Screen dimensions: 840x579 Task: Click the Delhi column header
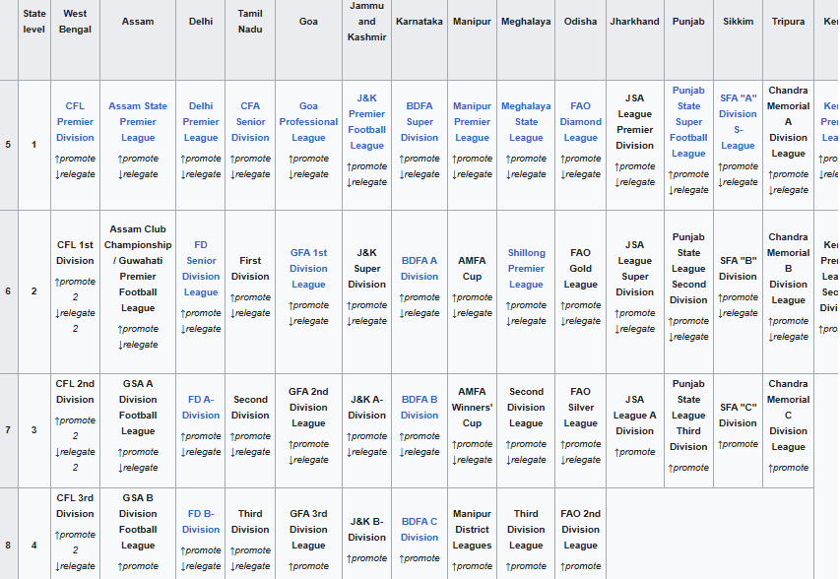click(201, 22)
